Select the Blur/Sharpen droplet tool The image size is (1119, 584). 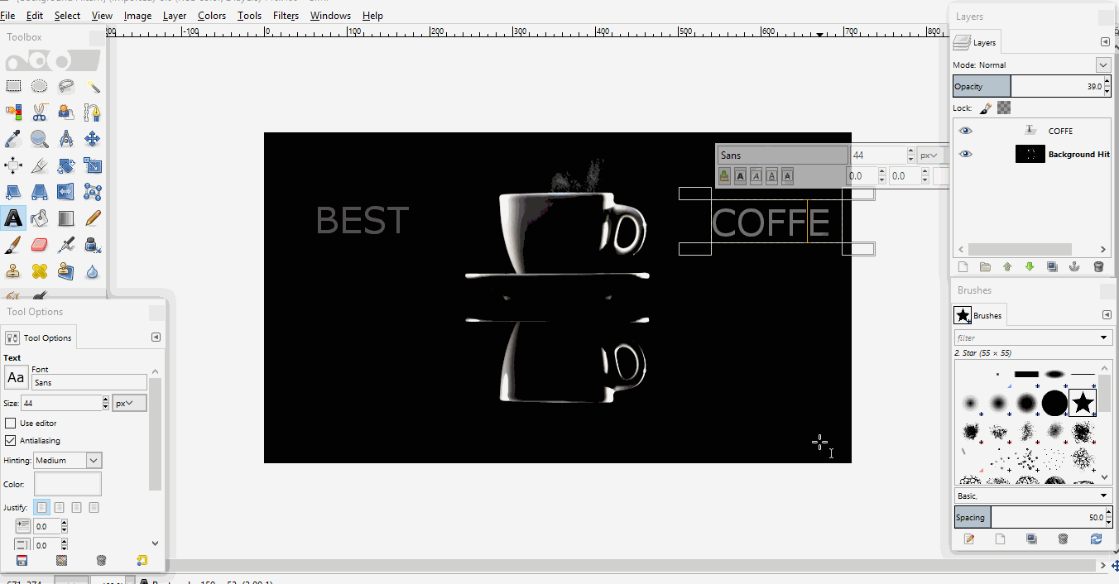point(93,270)
